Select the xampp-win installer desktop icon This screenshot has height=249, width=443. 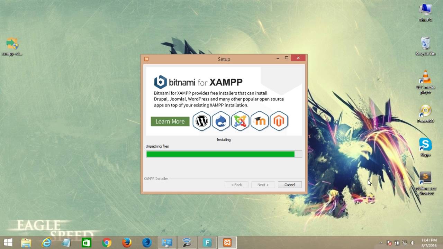(x=12, y=46)
